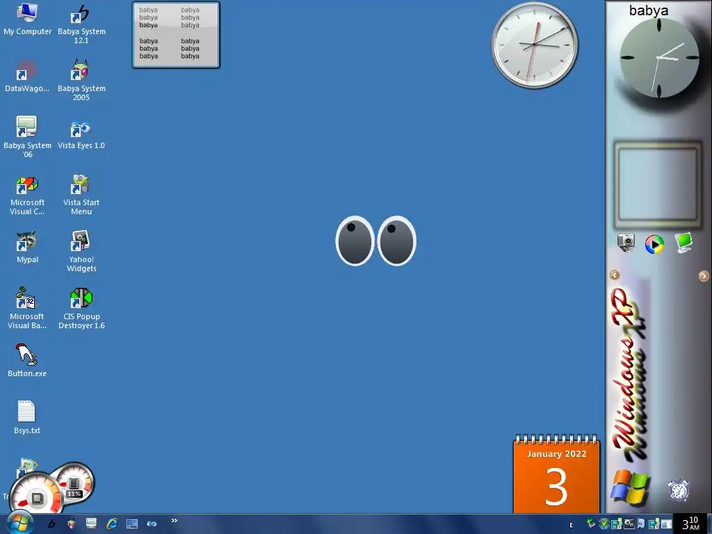
Task: Click the January 2022 calendar widget
Action: (x=556, y=474)
